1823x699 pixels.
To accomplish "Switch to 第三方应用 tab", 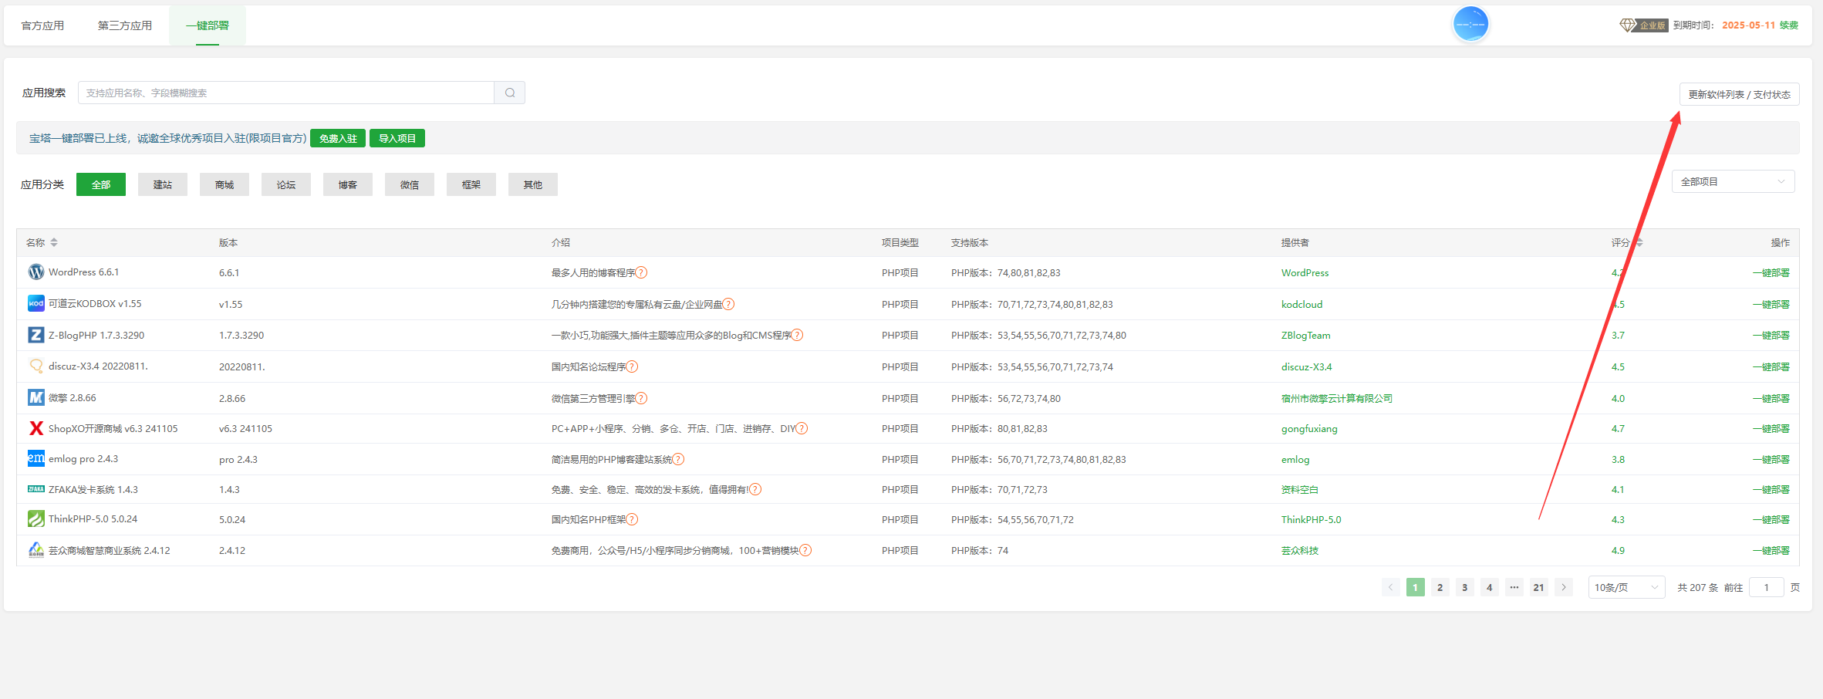I will 125,25.
